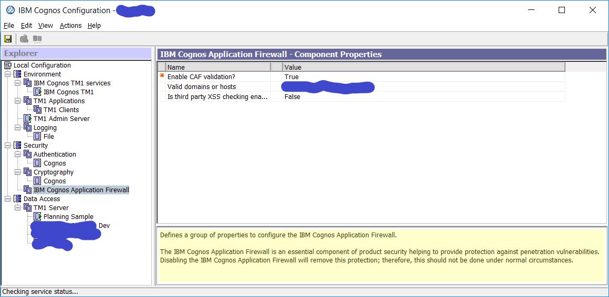Minimize the IBM Cognos Configuration window
This screenshot has height=297, width=609.
(x=531, y=10)
